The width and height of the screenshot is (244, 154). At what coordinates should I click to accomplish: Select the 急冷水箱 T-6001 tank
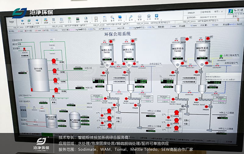tap(39, 75)
